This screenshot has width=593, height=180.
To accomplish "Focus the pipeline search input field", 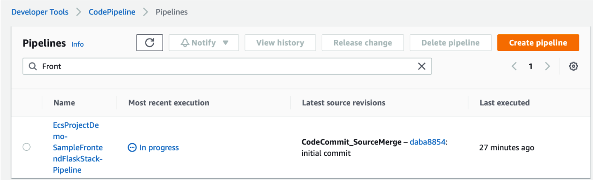I will click(x=225, y=66).
